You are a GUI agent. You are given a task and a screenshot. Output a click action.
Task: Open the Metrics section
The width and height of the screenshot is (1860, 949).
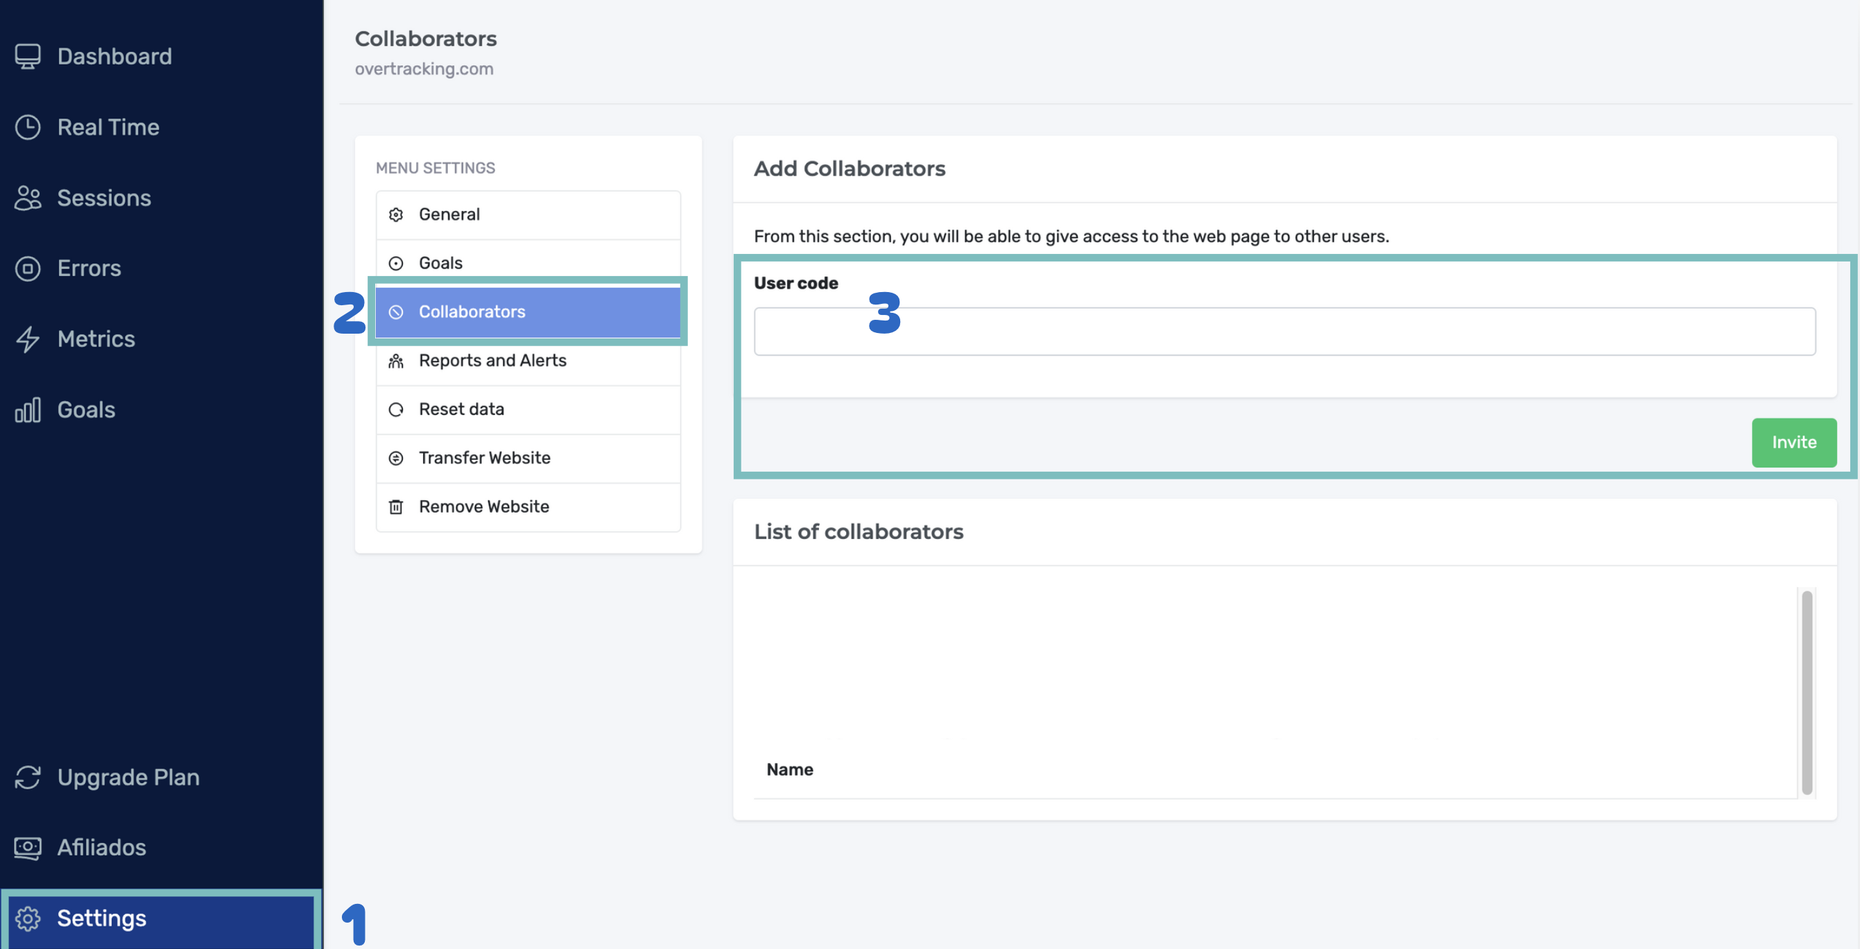(96, 339)
